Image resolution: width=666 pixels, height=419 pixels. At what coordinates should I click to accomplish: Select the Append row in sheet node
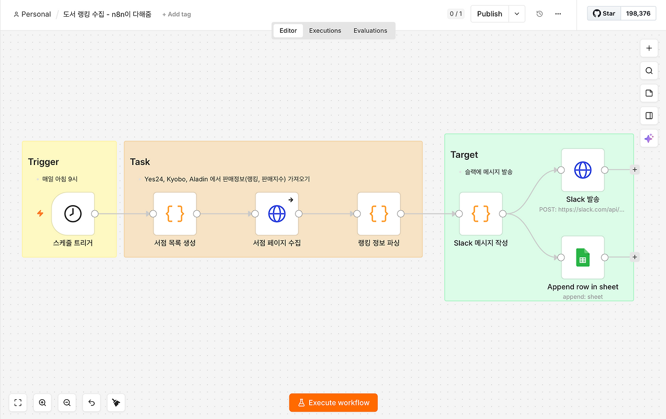(x=583, y=257)
